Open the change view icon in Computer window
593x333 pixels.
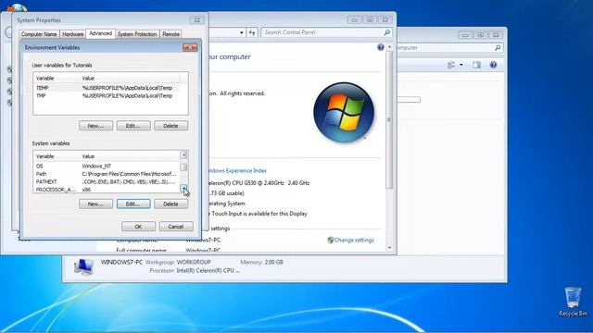coord(451,65)
